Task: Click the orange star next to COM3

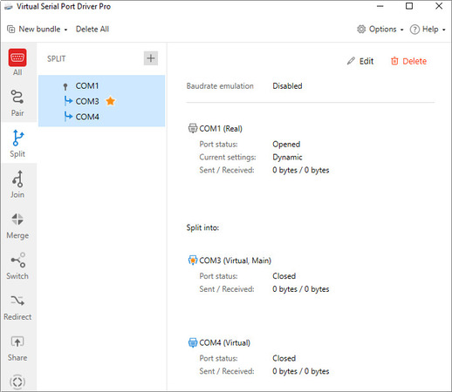Action: (x=111, y=101)
